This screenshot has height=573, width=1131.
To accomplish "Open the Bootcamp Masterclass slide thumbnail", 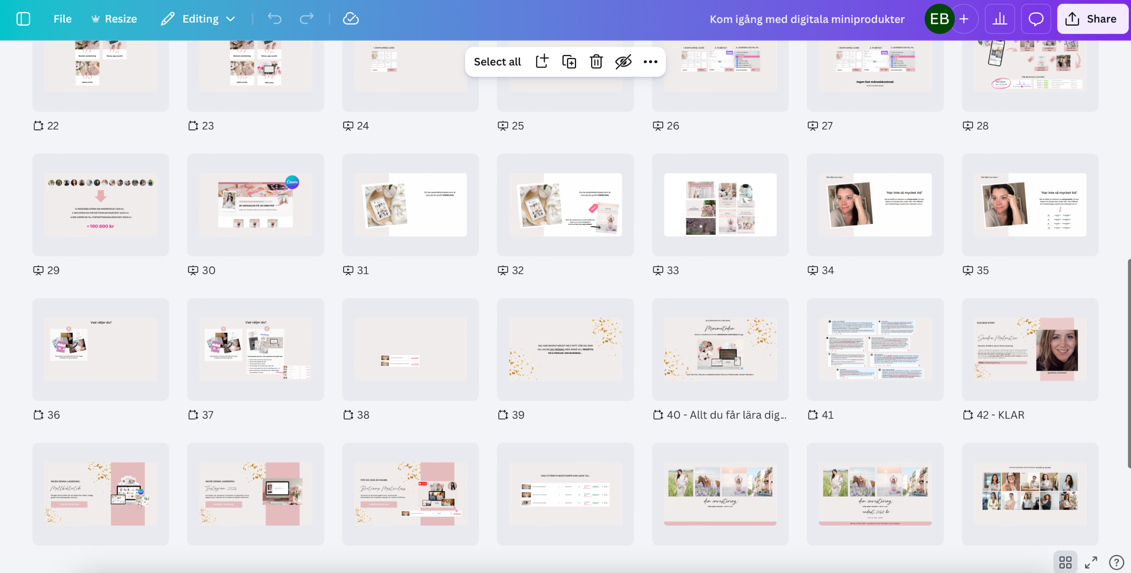I will [410, 494].
